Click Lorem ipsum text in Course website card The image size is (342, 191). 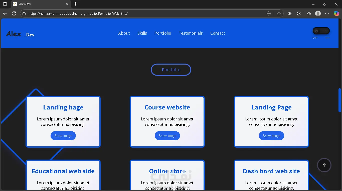click(x=167, y=122)
